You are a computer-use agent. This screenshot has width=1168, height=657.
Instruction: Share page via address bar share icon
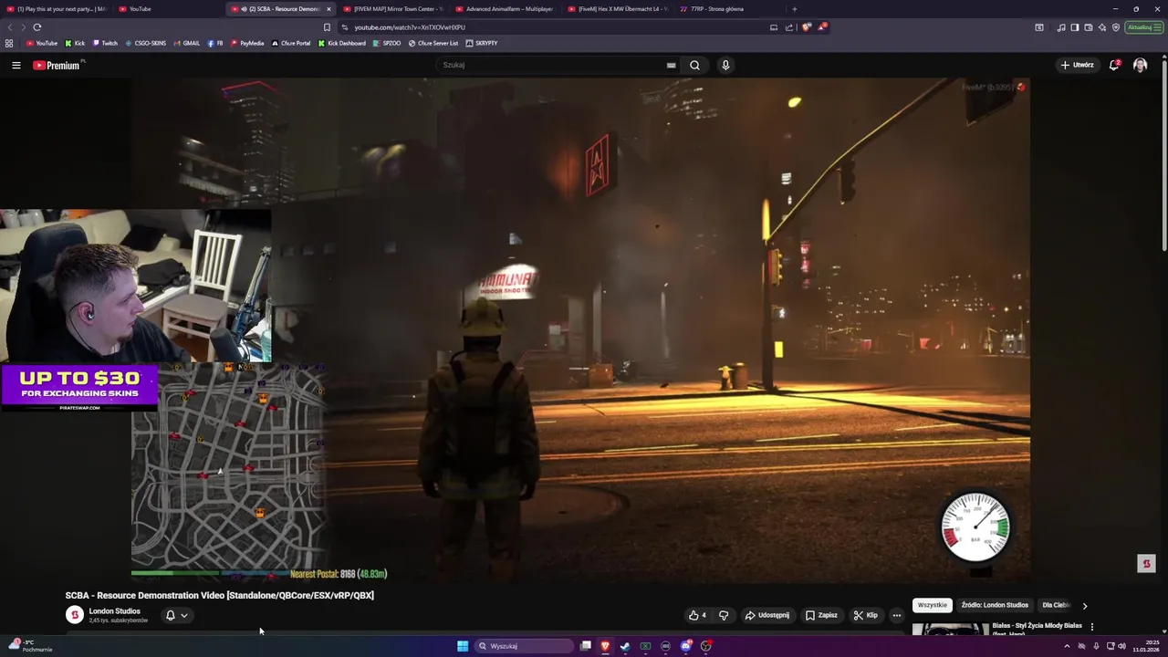pyautogui.click(x=788, y=27)
